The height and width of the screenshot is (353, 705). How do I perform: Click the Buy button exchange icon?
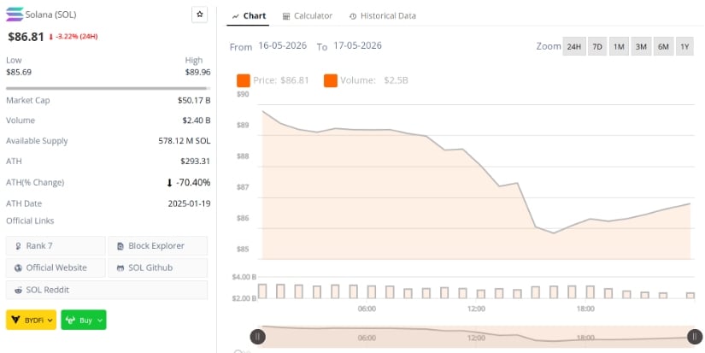pyautogui.click(x=70, y=321)
